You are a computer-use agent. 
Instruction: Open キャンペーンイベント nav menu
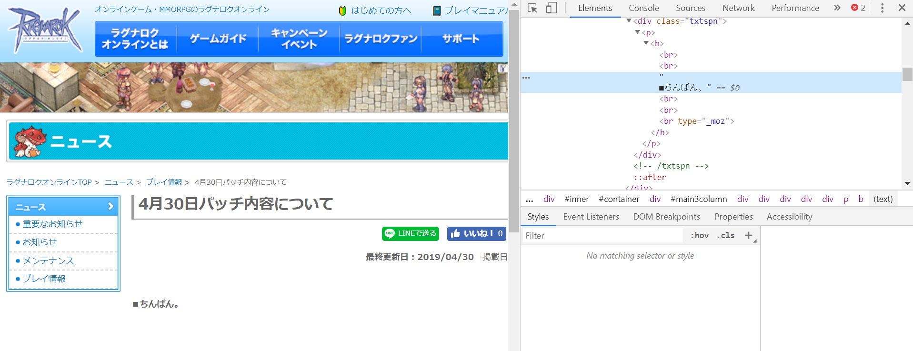pos(299,39)
